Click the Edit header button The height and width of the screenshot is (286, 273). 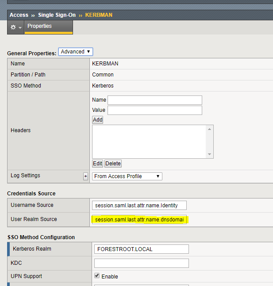(97, 164)
